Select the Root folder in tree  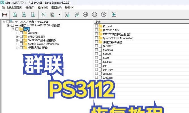click(26, 29)
